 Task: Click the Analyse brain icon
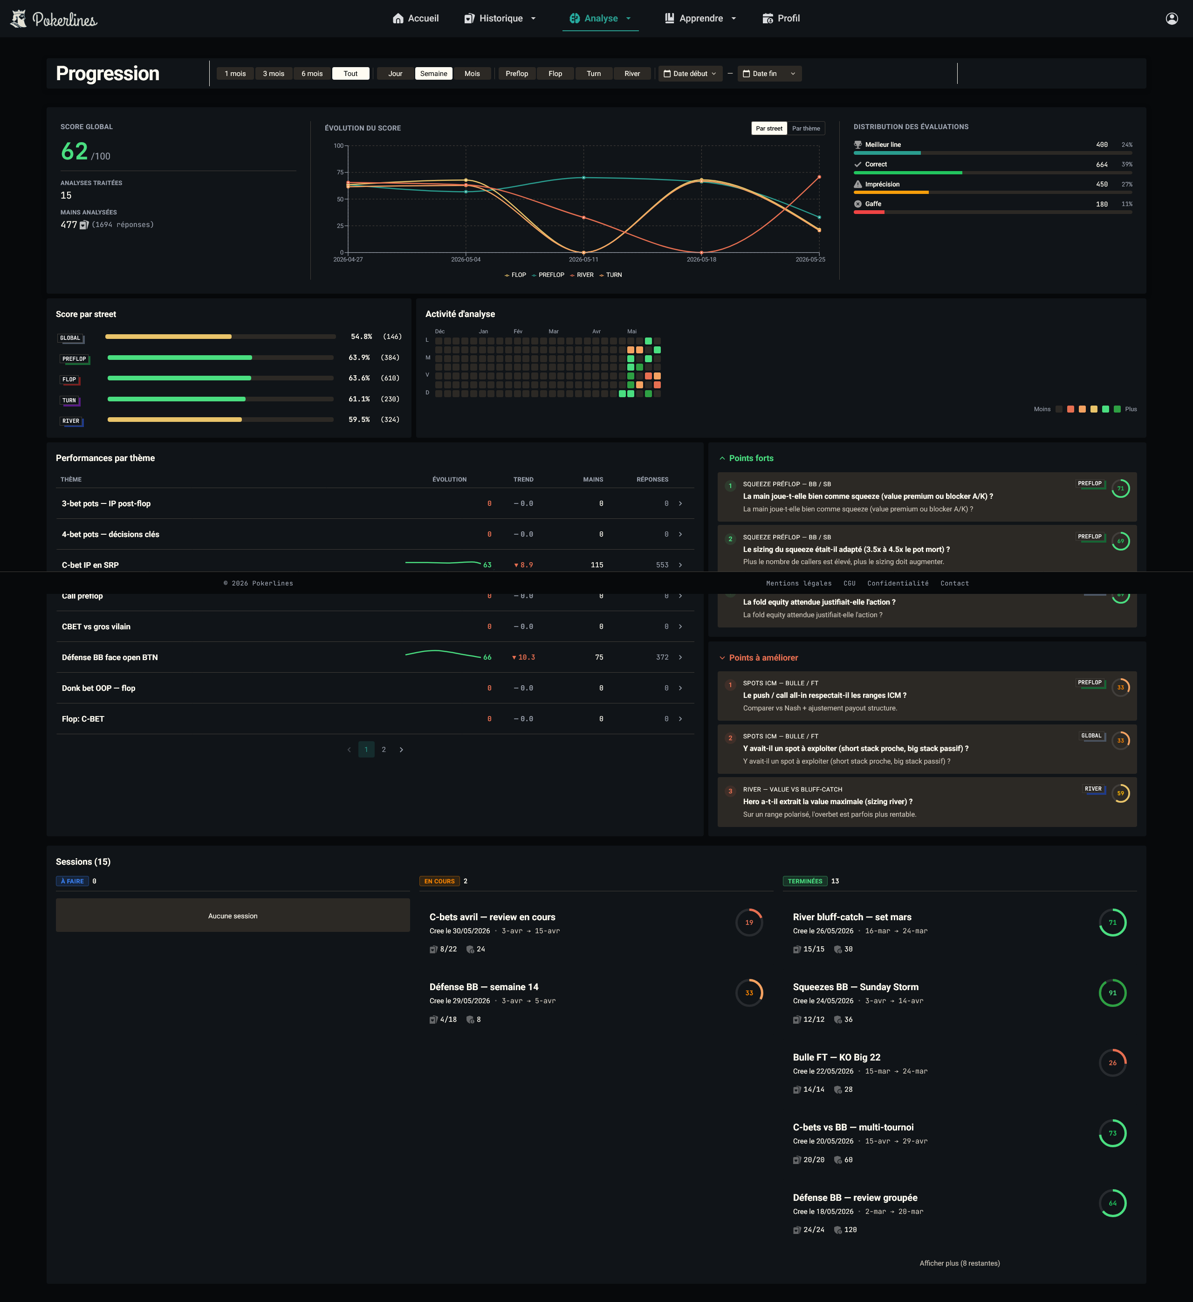tap(575, 19)
